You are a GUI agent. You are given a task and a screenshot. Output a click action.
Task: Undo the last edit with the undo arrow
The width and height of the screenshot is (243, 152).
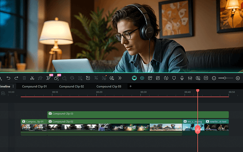pos(8,78)
